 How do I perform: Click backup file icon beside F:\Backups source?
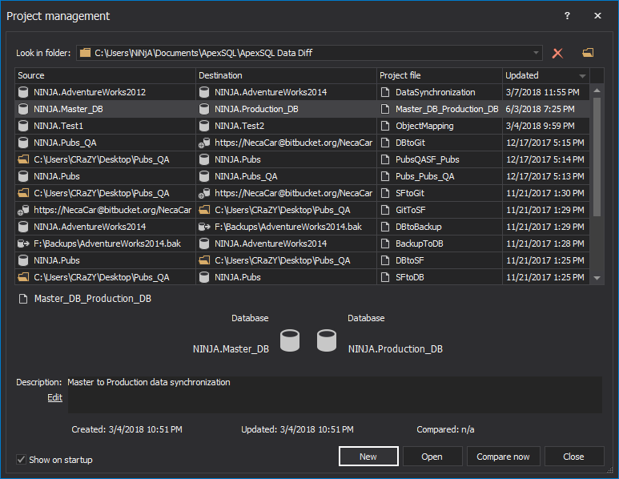tap(24, 244)
